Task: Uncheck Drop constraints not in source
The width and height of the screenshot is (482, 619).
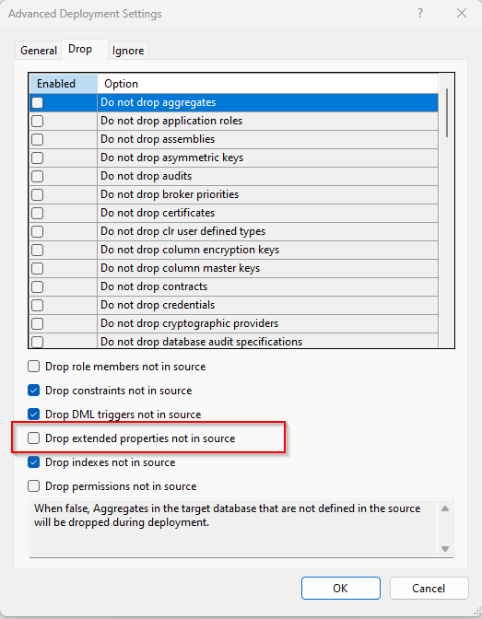Action: point(33,391)
